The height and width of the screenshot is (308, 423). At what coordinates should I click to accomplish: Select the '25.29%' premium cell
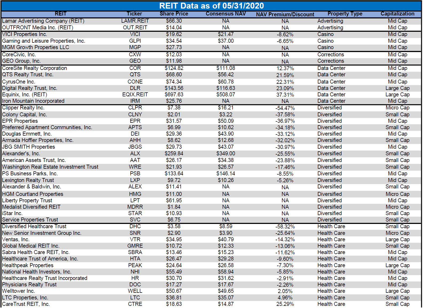click(285, 304)
